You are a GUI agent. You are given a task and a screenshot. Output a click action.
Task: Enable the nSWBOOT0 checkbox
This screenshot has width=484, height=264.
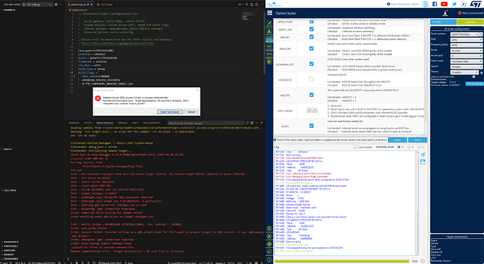tap(311, 79)
